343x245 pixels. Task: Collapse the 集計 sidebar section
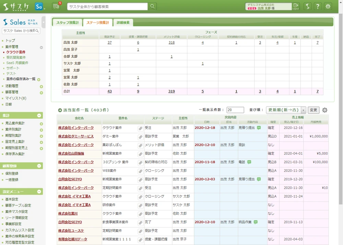(x=39, y=115)
